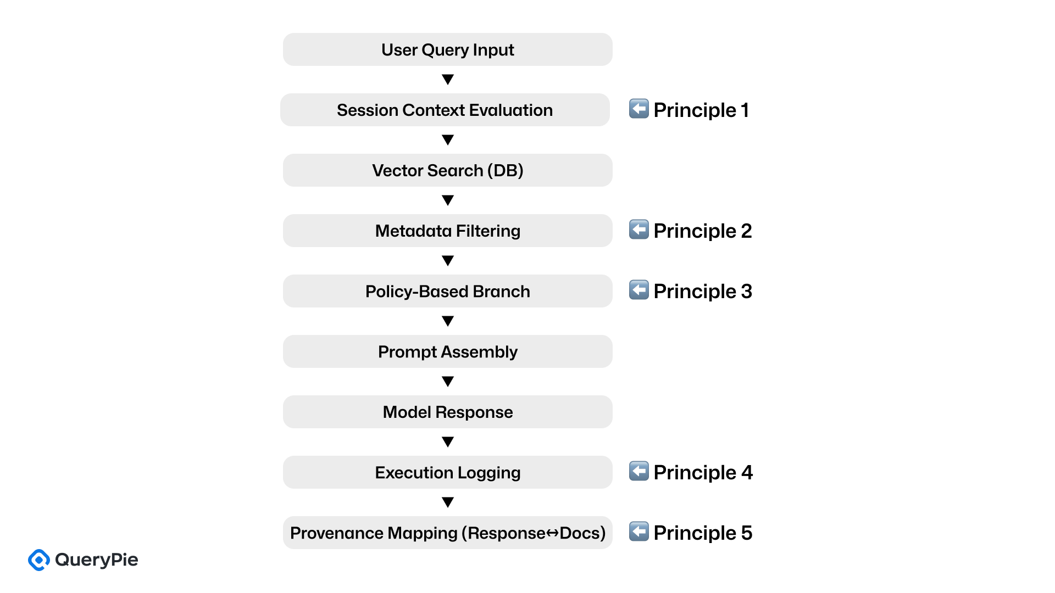Click the down arrow above Provenance Mapping box
The width and height of the screenshot is (1055, 593).
point(448,502)
